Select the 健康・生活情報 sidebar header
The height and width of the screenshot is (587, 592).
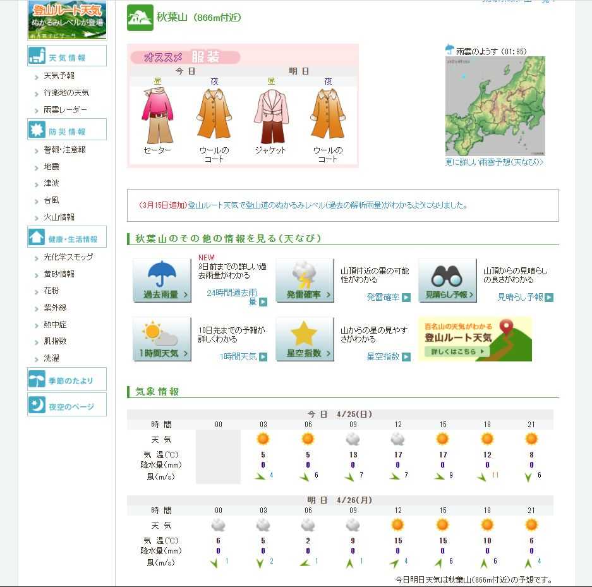point(67,238)
